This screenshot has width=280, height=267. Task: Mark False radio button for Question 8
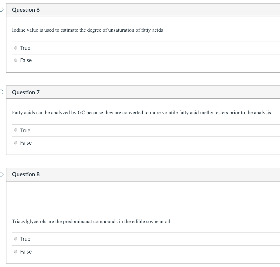coord(15,252)
